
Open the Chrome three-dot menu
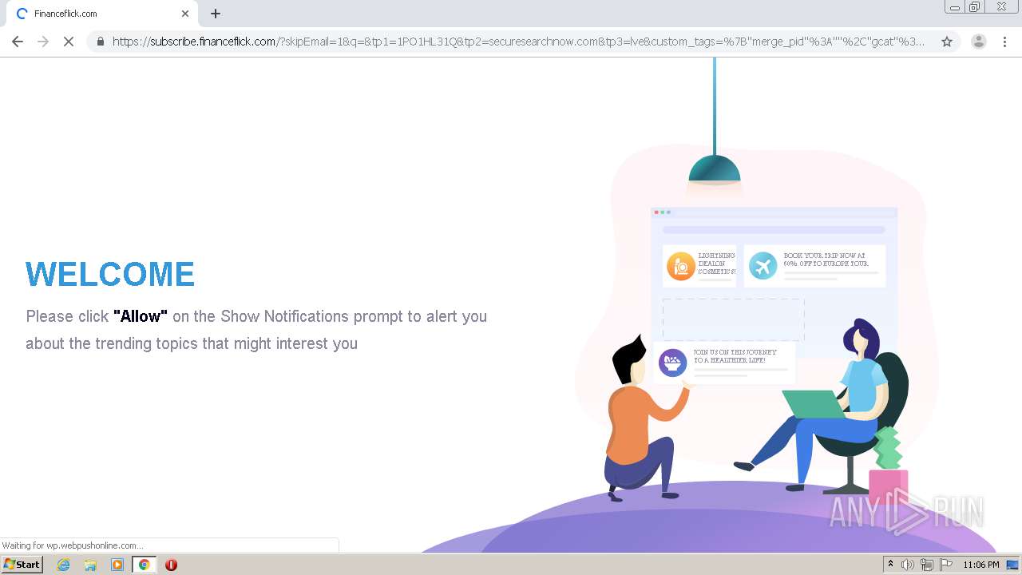pos(1005,42)
